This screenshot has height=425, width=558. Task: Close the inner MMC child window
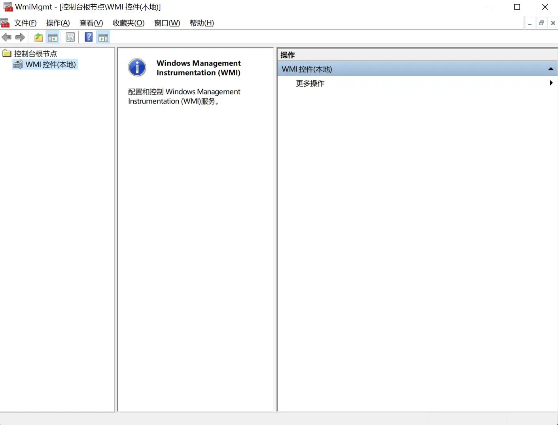tap(553, 23)
